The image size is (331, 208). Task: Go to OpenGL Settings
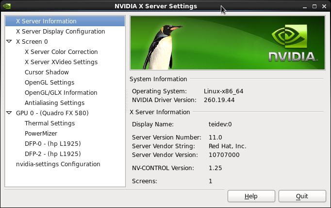click(50, 83)
